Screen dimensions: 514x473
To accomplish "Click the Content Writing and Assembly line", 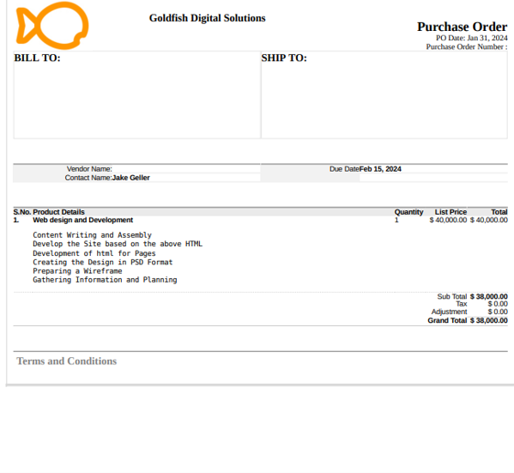I will [92, 235].
